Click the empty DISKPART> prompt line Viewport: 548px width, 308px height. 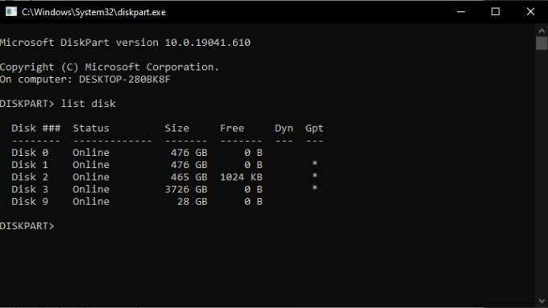27,226
